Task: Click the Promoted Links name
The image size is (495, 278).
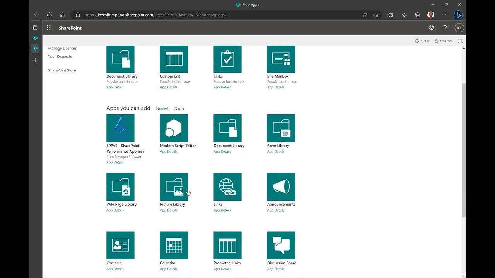Action: tap(227, 263)
